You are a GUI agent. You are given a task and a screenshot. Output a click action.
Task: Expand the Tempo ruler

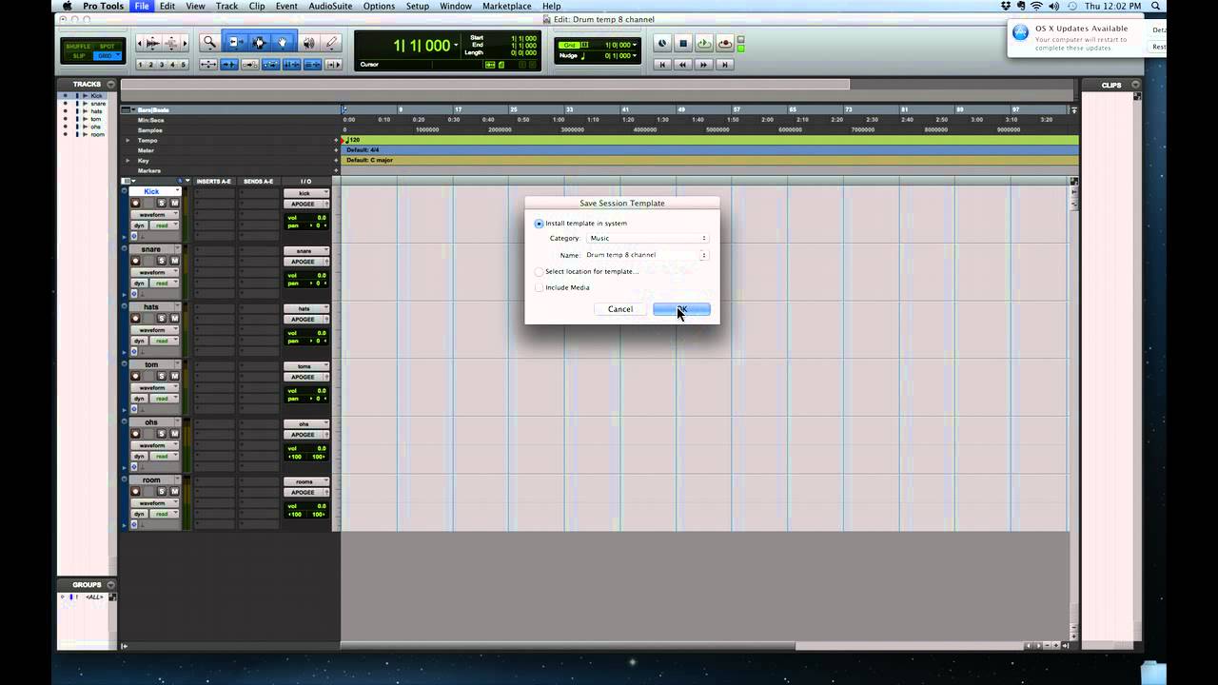click(x=128, y=140)
